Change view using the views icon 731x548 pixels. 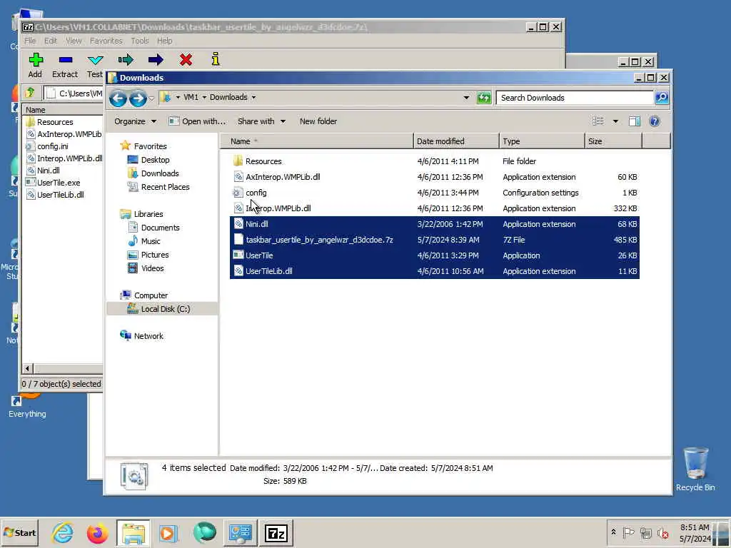(598, 121)
